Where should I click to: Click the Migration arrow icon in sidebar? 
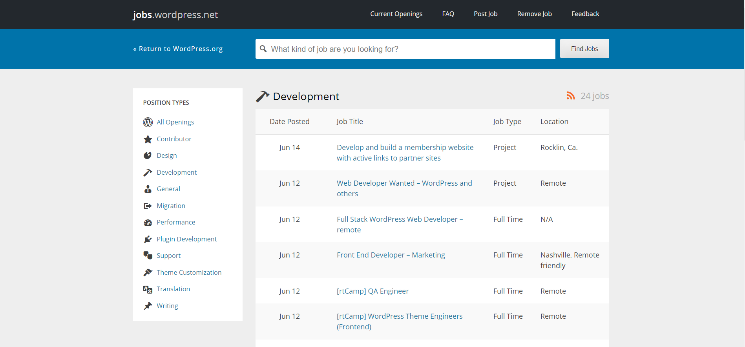click(x=148, y=206)
